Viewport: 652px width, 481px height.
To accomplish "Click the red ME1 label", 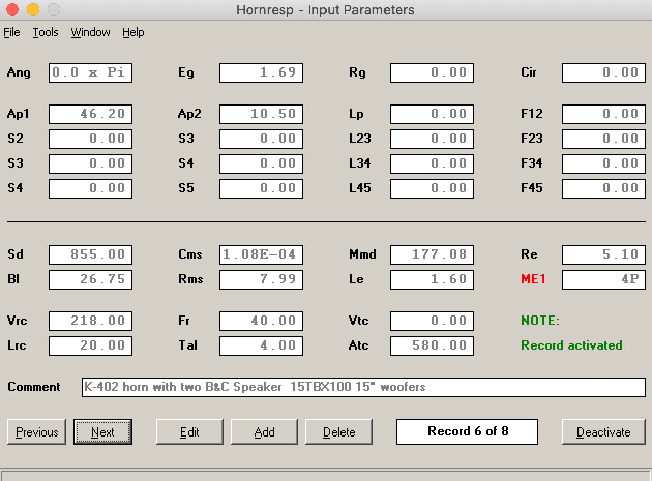I will [533, 280].
